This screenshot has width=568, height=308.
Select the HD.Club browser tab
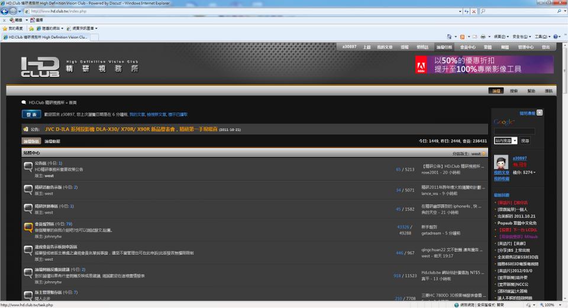tap(46, 37)
